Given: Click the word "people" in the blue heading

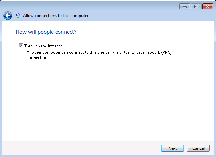Looking at the screenshot, I should click(45, 32).
